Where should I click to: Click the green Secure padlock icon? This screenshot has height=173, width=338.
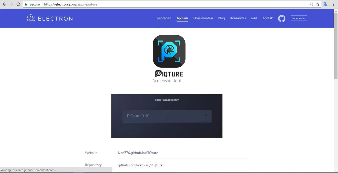pos(26,4)
